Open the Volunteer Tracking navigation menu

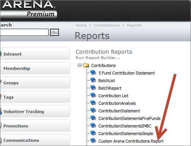click(35, 111)
